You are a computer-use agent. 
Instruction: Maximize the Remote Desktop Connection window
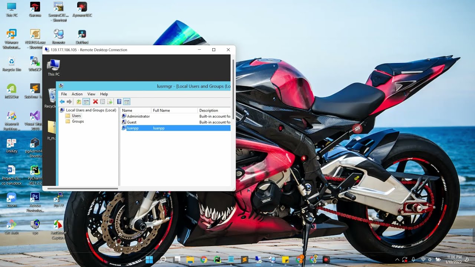pos(214,50)
